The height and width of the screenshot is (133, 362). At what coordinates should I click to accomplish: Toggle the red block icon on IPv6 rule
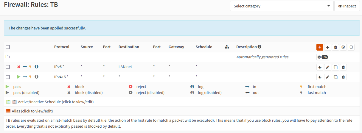(19, 67)
